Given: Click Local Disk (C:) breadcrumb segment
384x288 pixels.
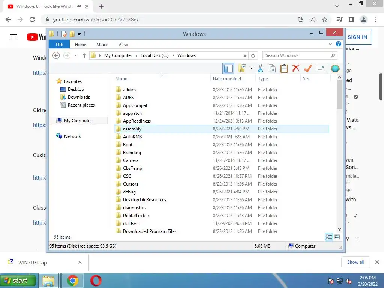Looking at the screenshot, I should [x=154, y=55].
